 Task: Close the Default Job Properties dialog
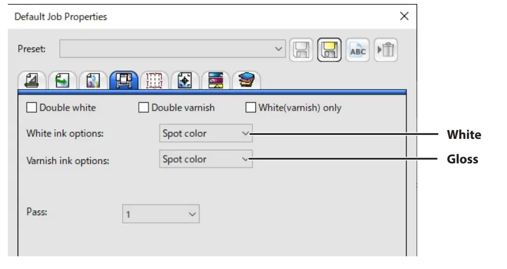[404, 16]
